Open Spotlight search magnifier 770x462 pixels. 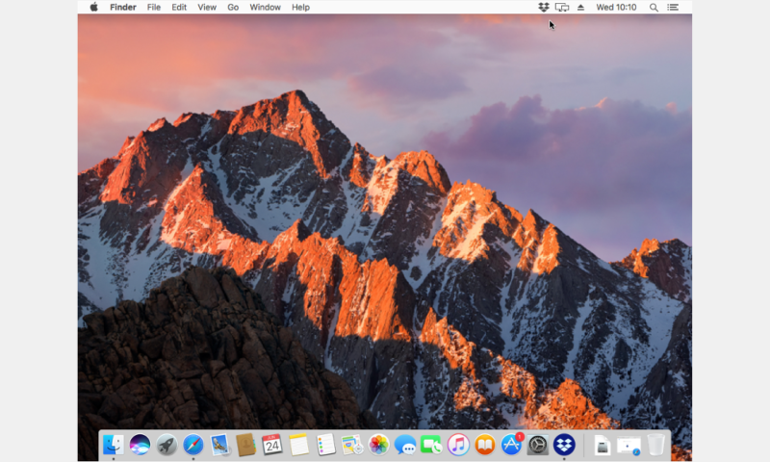point(654,8)
